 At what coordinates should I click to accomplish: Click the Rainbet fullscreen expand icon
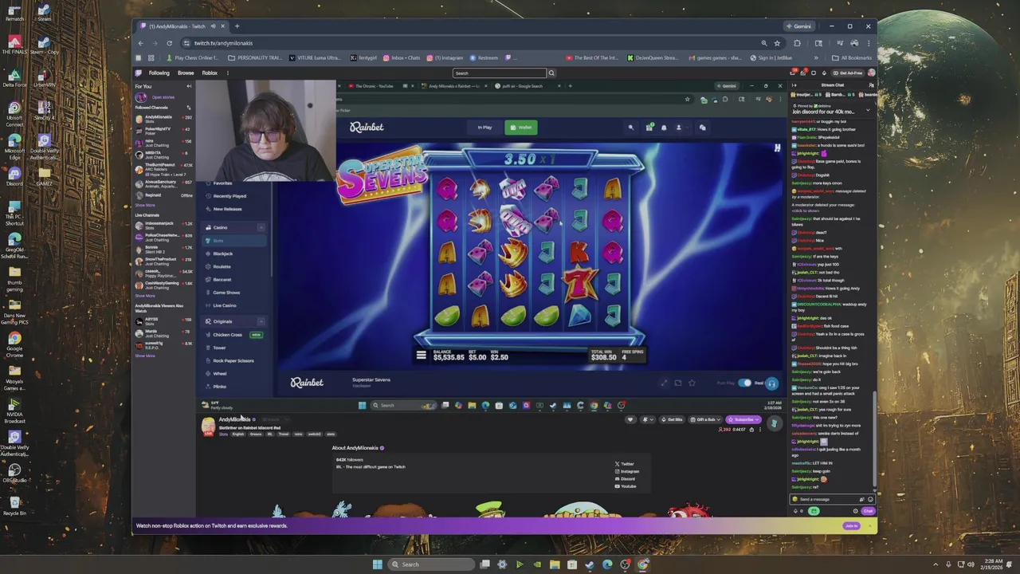click(x=664, y=383)
